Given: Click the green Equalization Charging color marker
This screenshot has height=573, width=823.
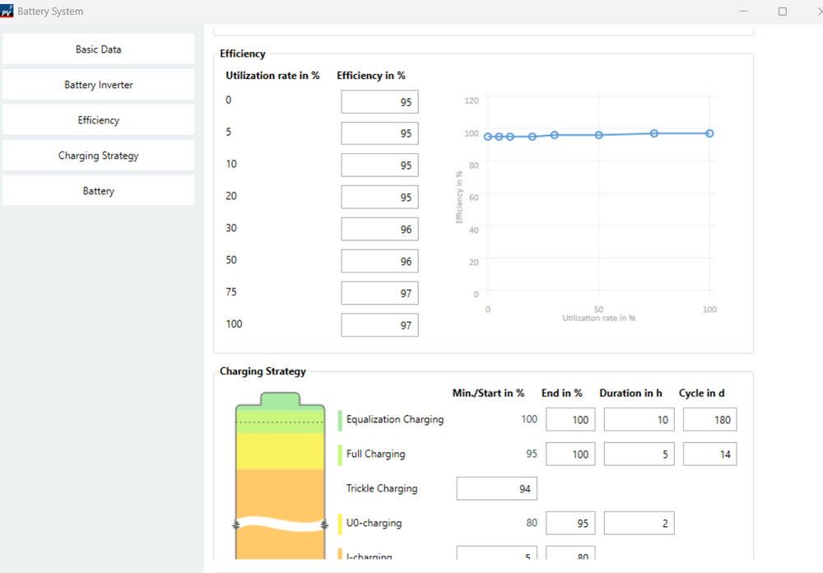Looking at the screenshot, I should (340, 420).
